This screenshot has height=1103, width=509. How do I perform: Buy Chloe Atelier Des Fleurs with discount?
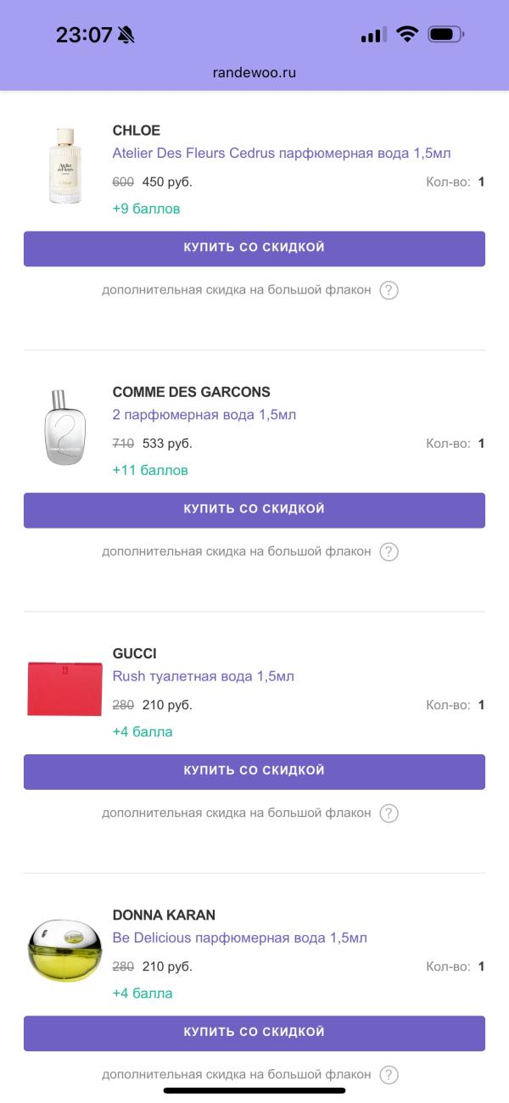point(255,249)
